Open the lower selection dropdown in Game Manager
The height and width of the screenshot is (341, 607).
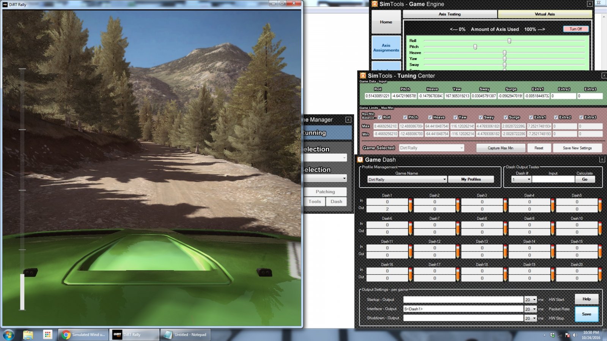tap(325, 178)
